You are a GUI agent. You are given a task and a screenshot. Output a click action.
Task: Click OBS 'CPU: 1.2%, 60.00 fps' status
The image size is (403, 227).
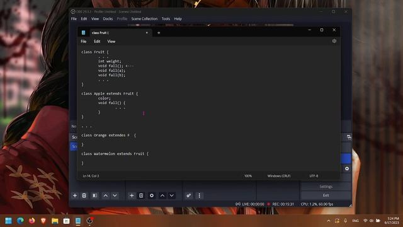pyautogui.click(x=317, y=204)
